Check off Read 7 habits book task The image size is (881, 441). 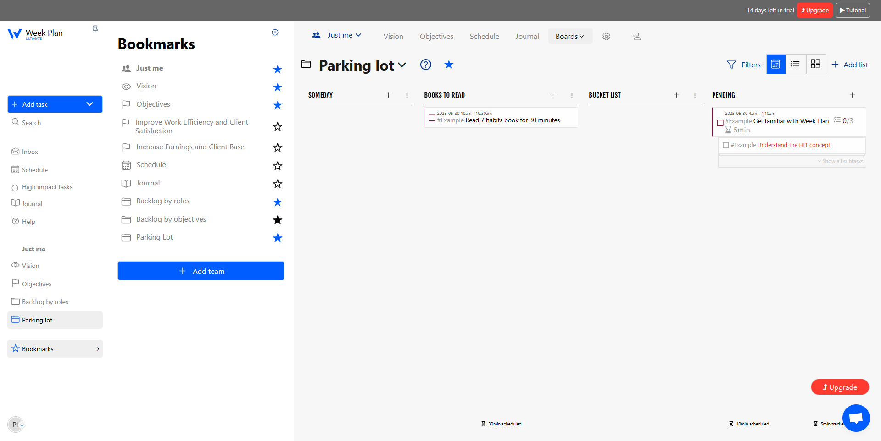pos(432,118)
